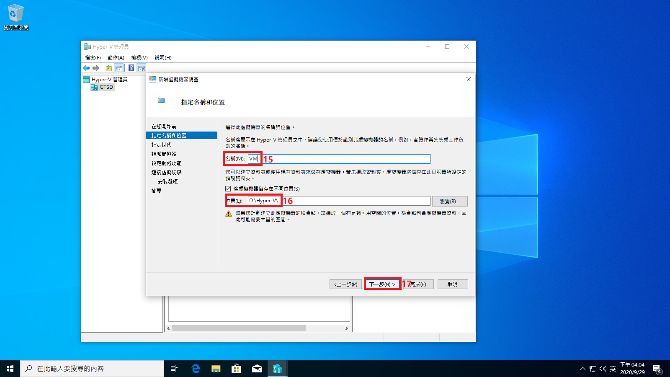Open Microsoft Edge from the taskbar

[195, 369]
